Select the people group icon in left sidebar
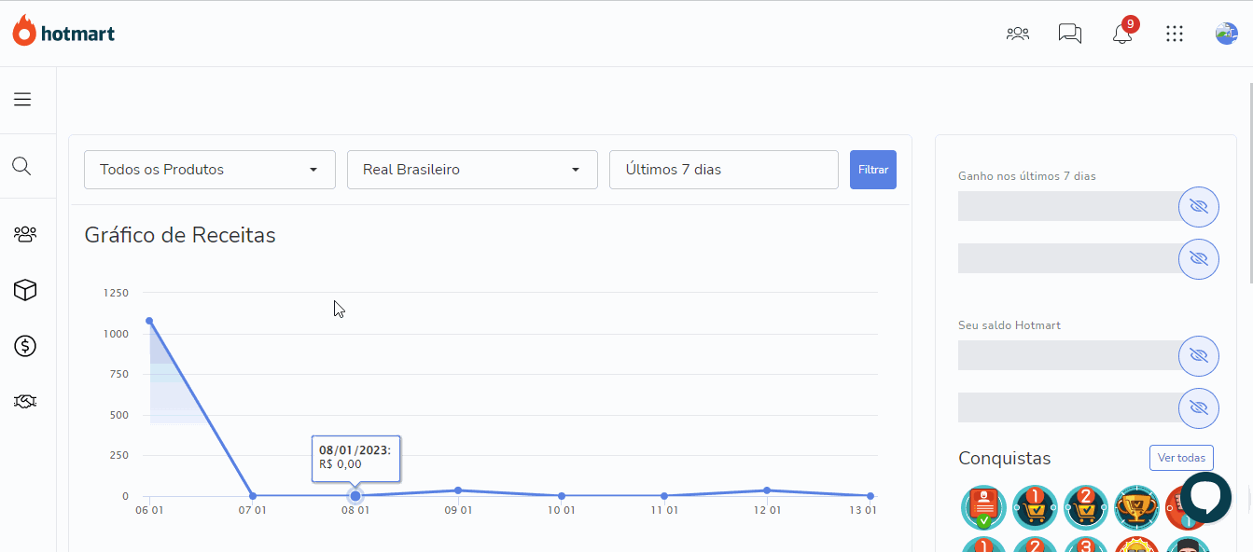 click(x=25, y=234)
